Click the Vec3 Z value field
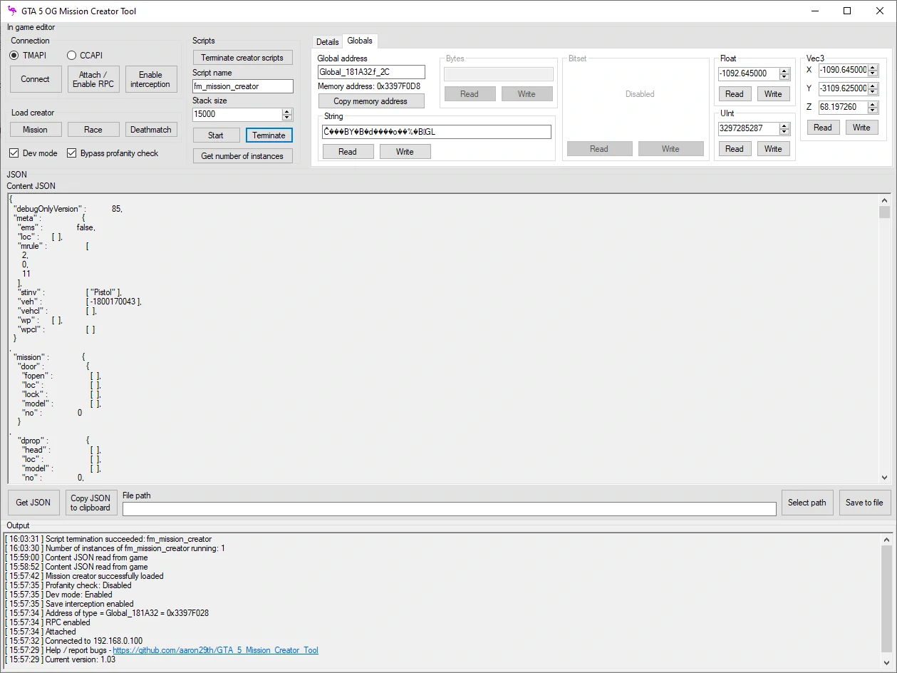The width and height of the screenshot is (897, 673). point(843,107)
